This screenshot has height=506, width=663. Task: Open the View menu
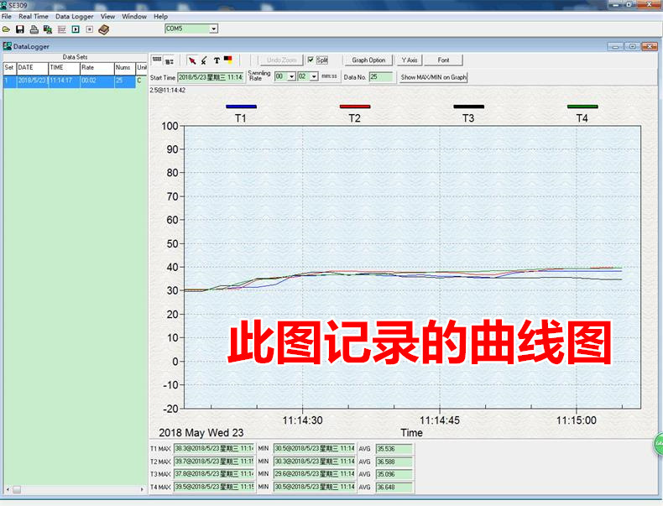click(x=107, y=16)
